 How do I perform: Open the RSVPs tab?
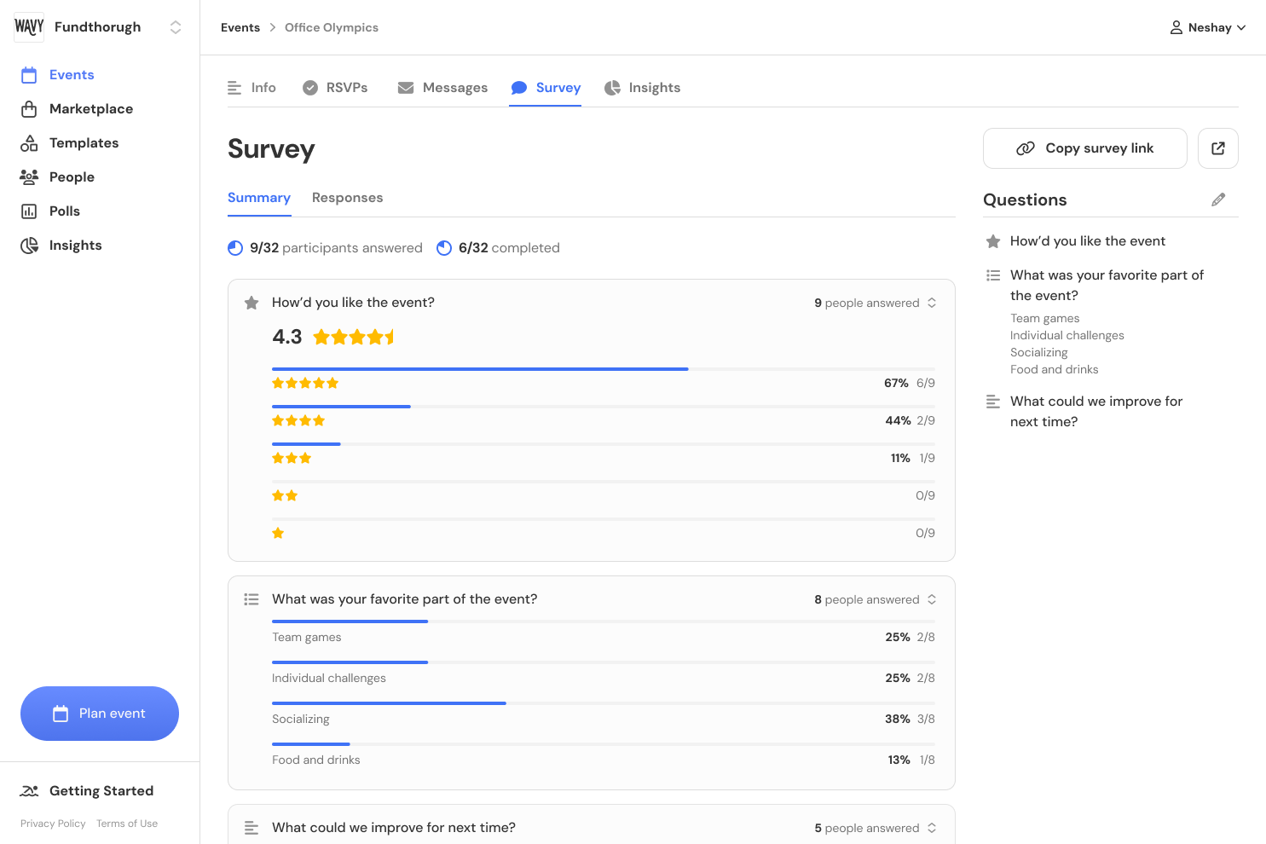click(335, 88)
